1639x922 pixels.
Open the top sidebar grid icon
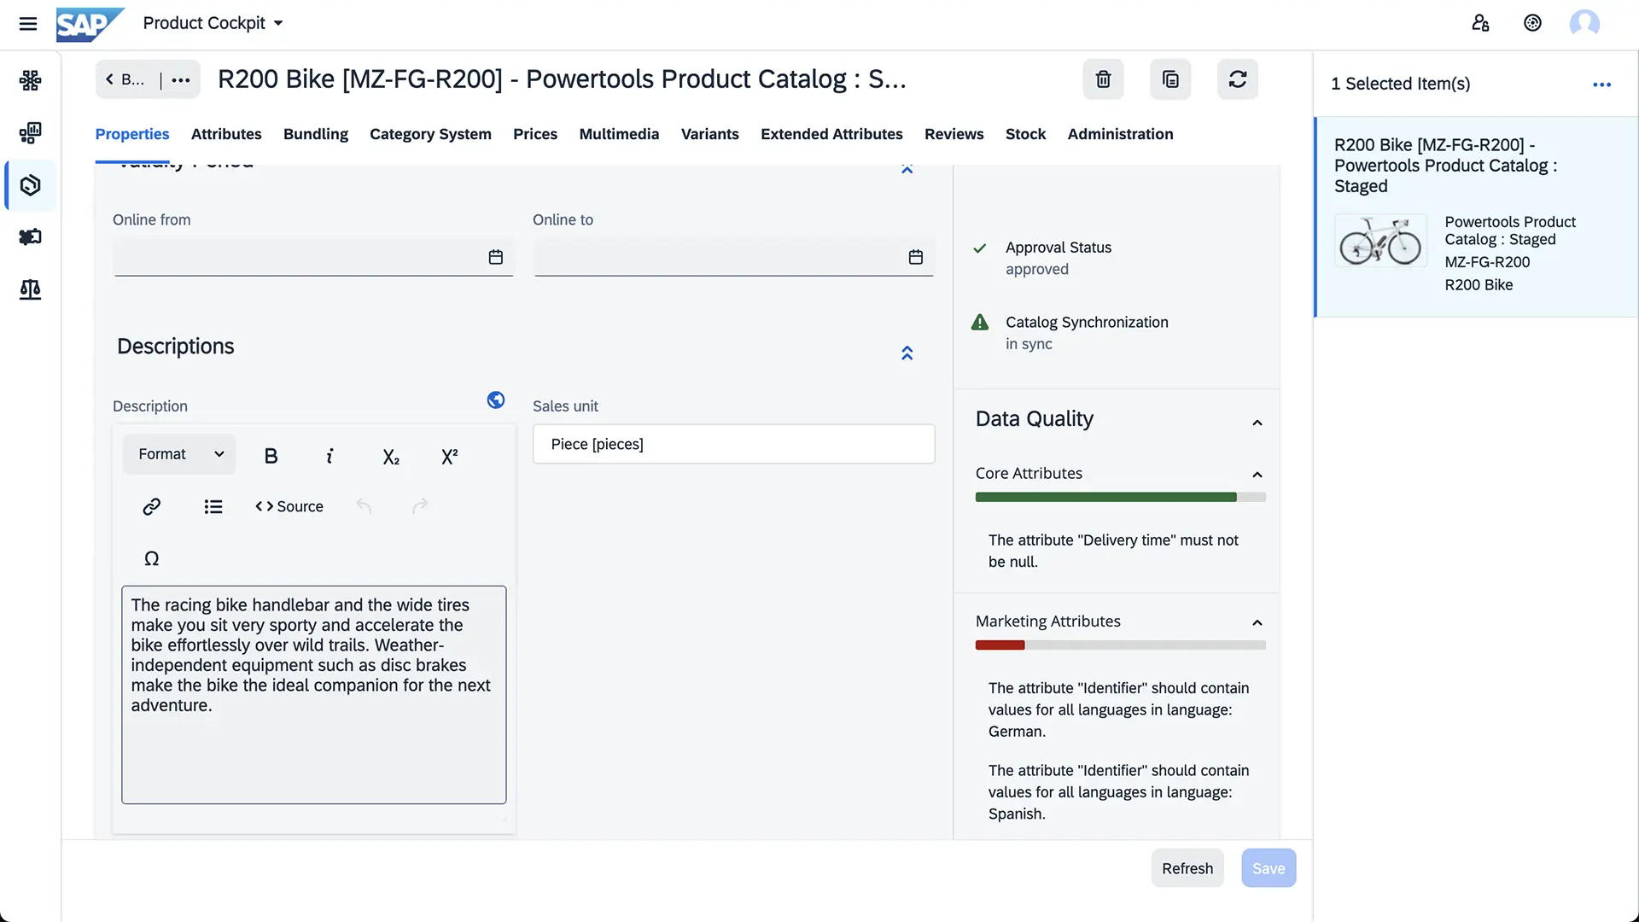coord(30,81)
